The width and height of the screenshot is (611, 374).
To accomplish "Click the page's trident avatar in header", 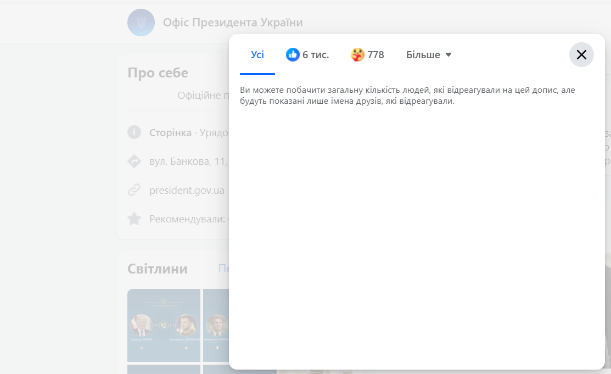I will pos(141,23).
